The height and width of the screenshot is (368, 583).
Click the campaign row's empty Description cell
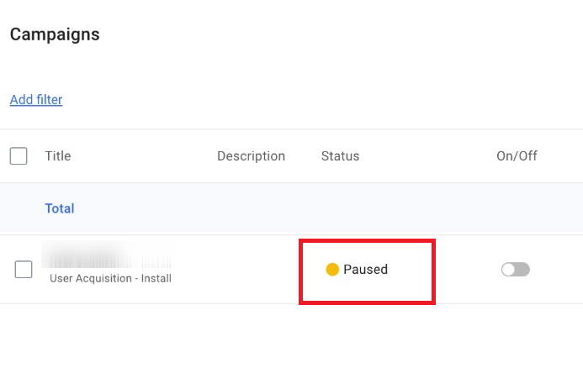251,270
